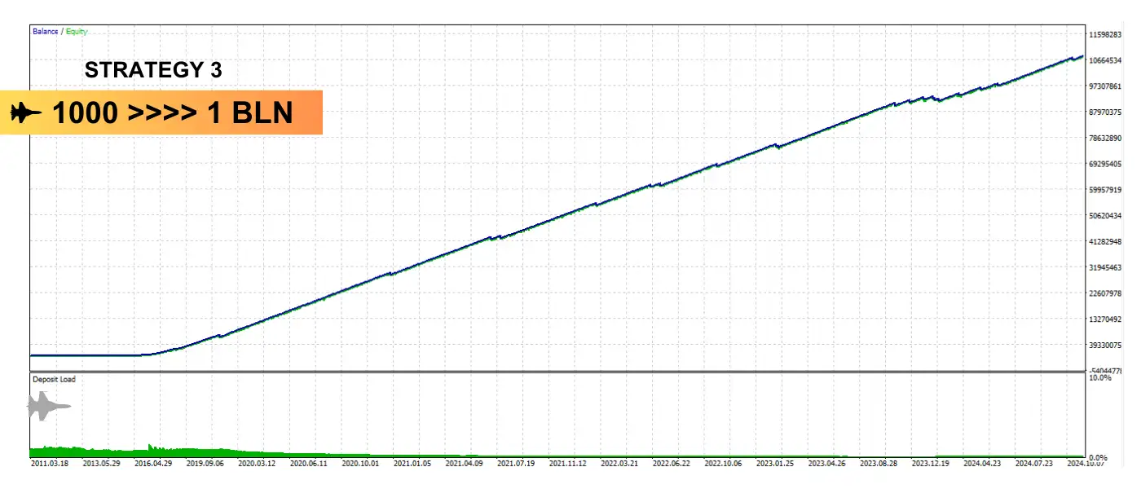
Task: Select the Equity legend label
Action: pos(77,32)
